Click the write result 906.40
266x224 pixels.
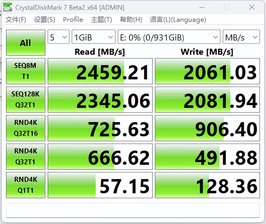207,128
